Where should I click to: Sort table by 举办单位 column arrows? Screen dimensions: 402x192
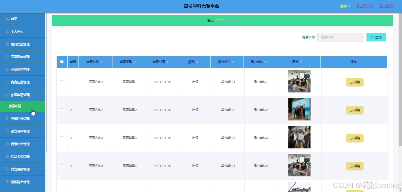tap(233, 62)
